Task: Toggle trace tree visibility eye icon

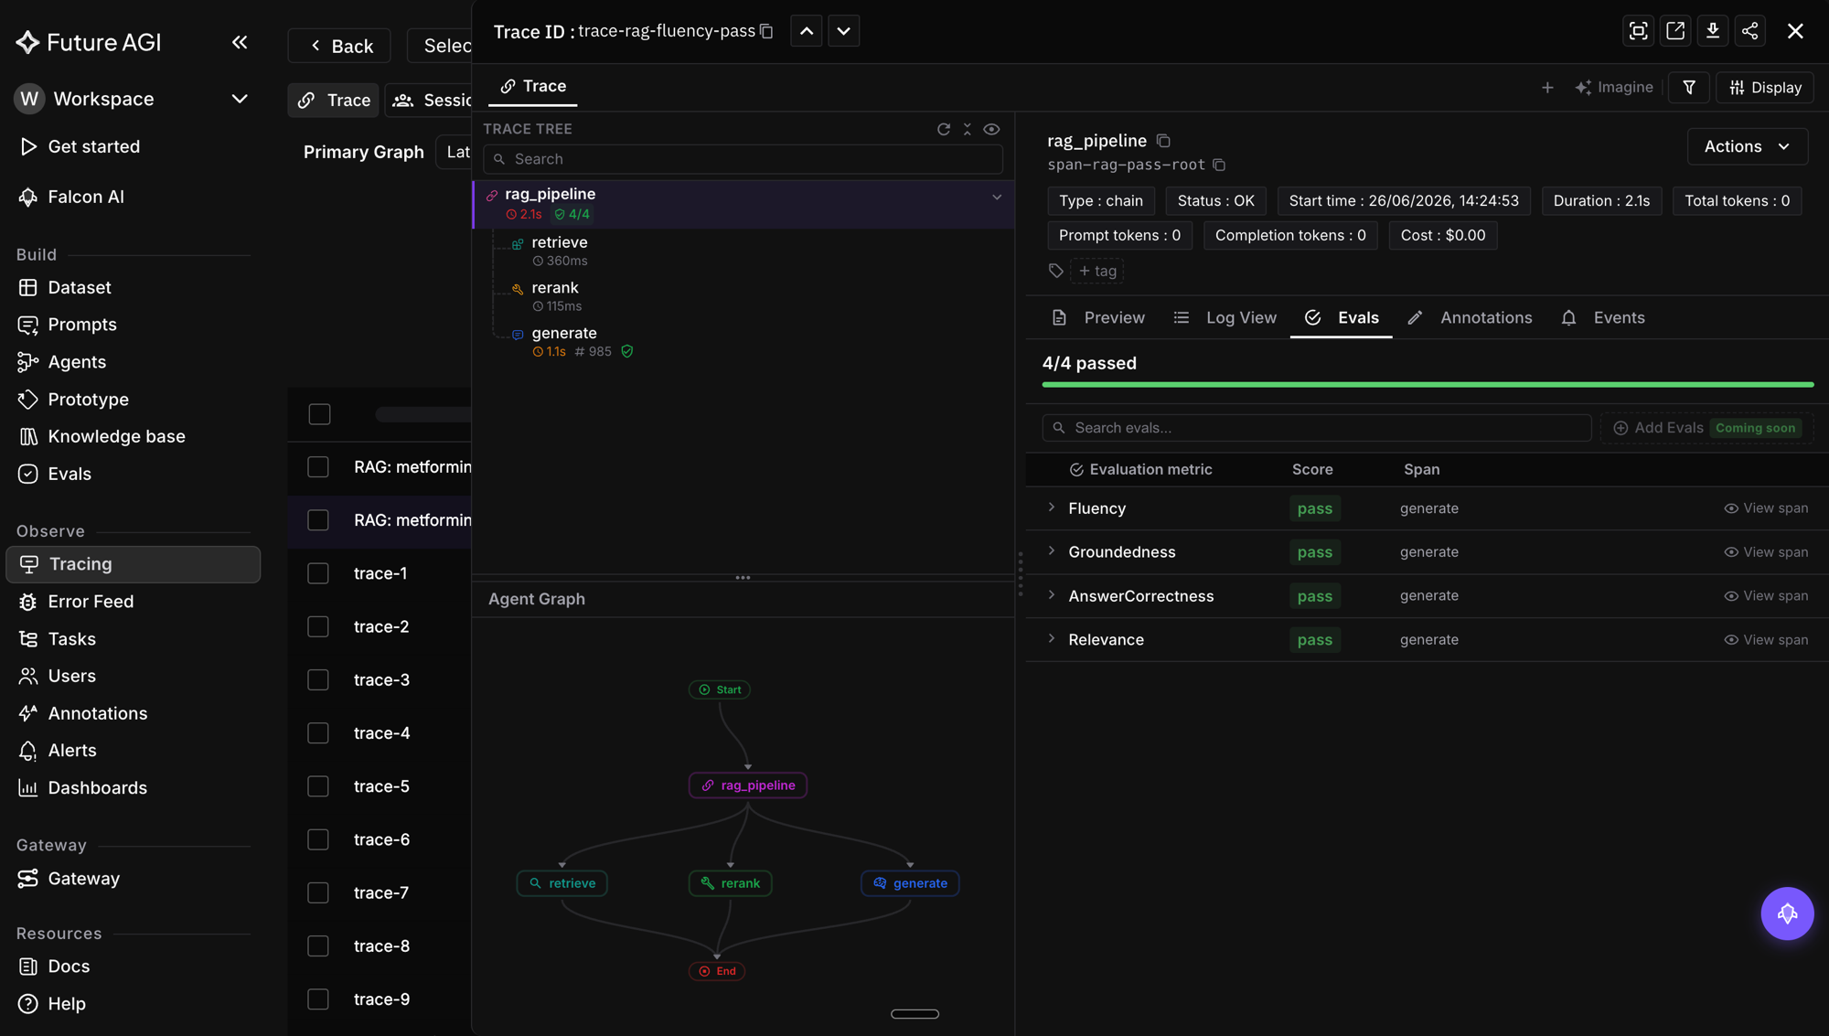Action: pos(991,129)
